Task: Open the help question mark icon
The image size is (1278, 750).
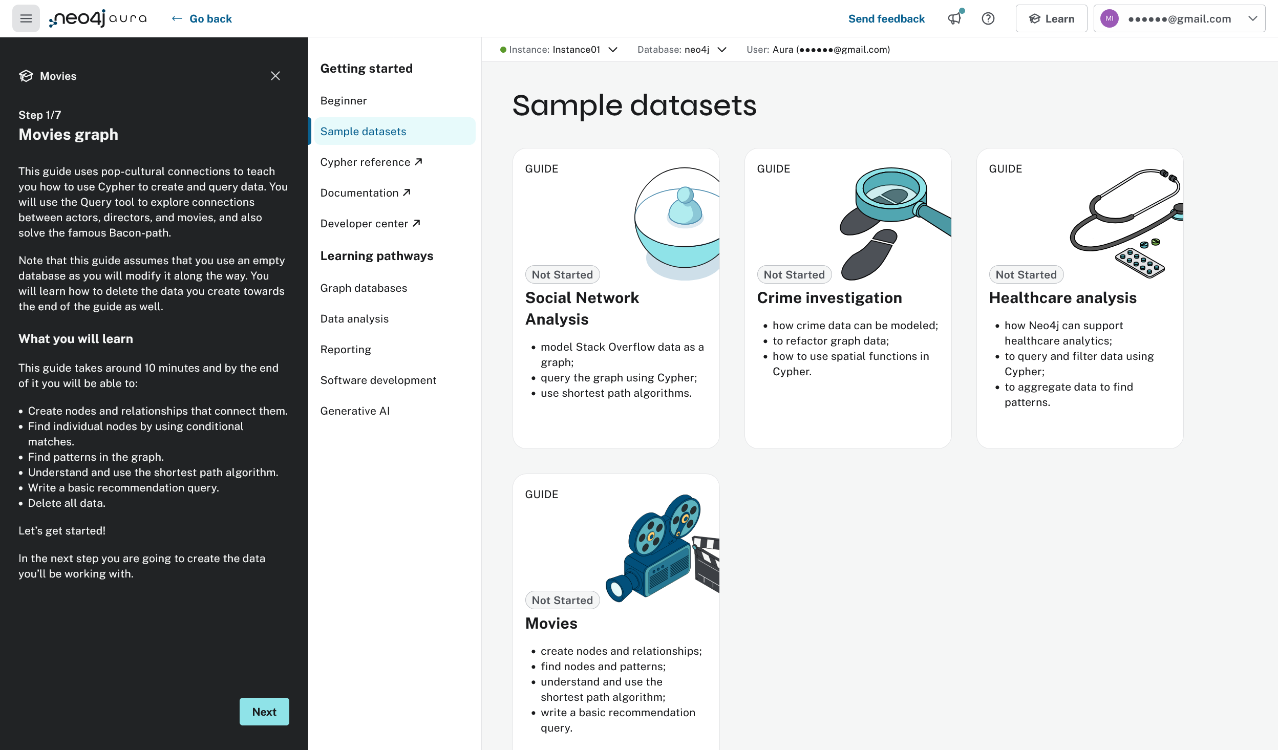Action: click(x=988, y=19)
